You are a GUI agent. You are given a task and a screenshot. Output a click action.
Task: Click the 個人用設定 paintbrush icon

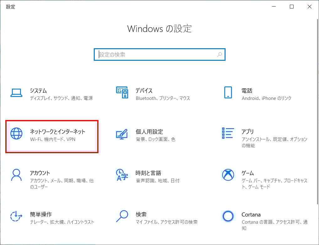point(122,134)
